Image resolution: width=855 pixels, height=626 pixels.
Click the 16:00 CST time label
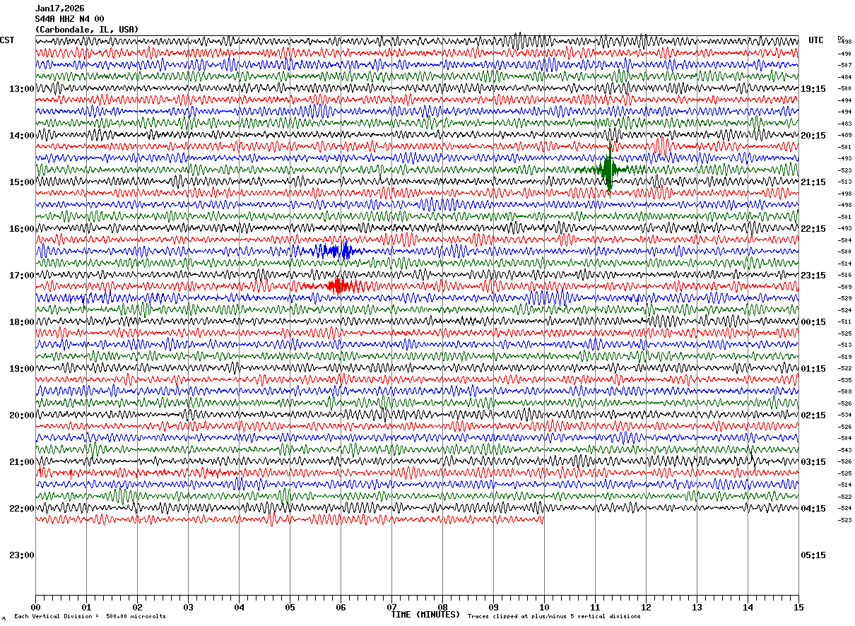[22, 229]
